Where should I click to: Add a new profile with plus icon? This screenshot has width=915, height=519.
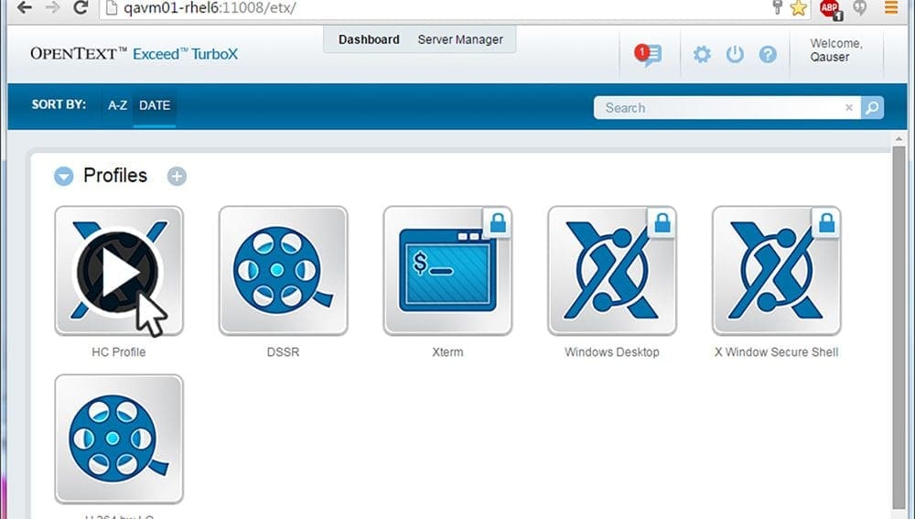point(177,176)
